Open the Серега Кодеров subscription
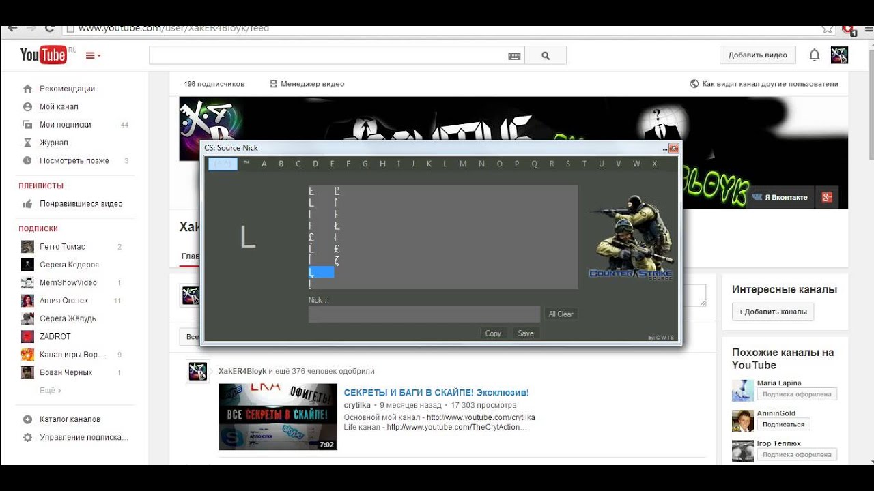Viewport: 874px width, 491px height. coord(69,265)
